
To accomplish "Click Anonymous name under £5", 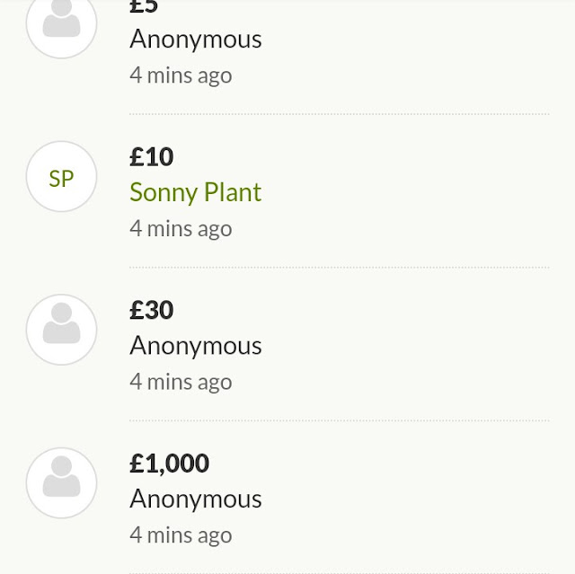I will point(195,40).
